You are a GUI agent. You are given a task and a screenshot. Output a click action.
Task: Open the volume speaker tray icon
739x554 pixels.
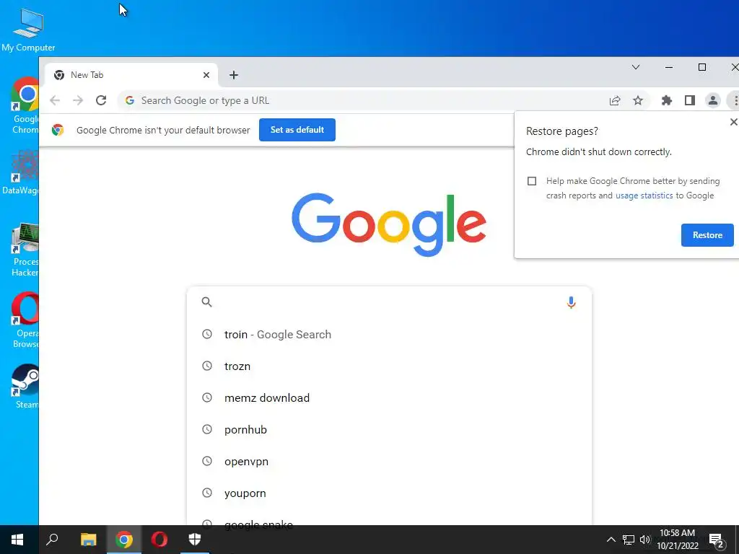(644, 540)
